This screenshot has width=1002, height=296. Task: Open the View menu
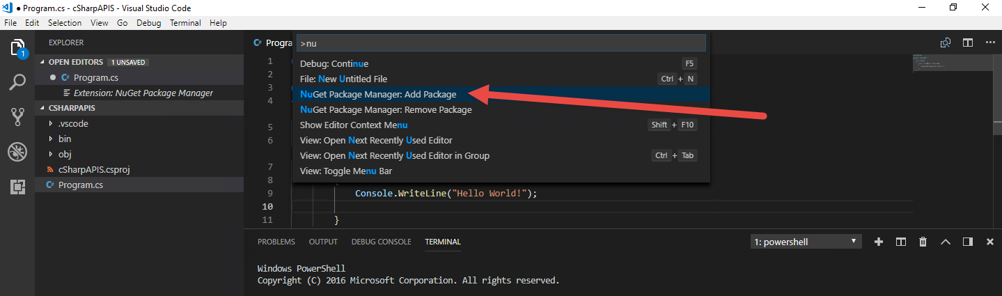tap(99, 23)
